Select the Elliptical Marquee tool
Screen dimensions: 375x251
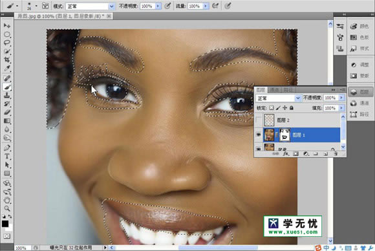[x=7, y=34]
